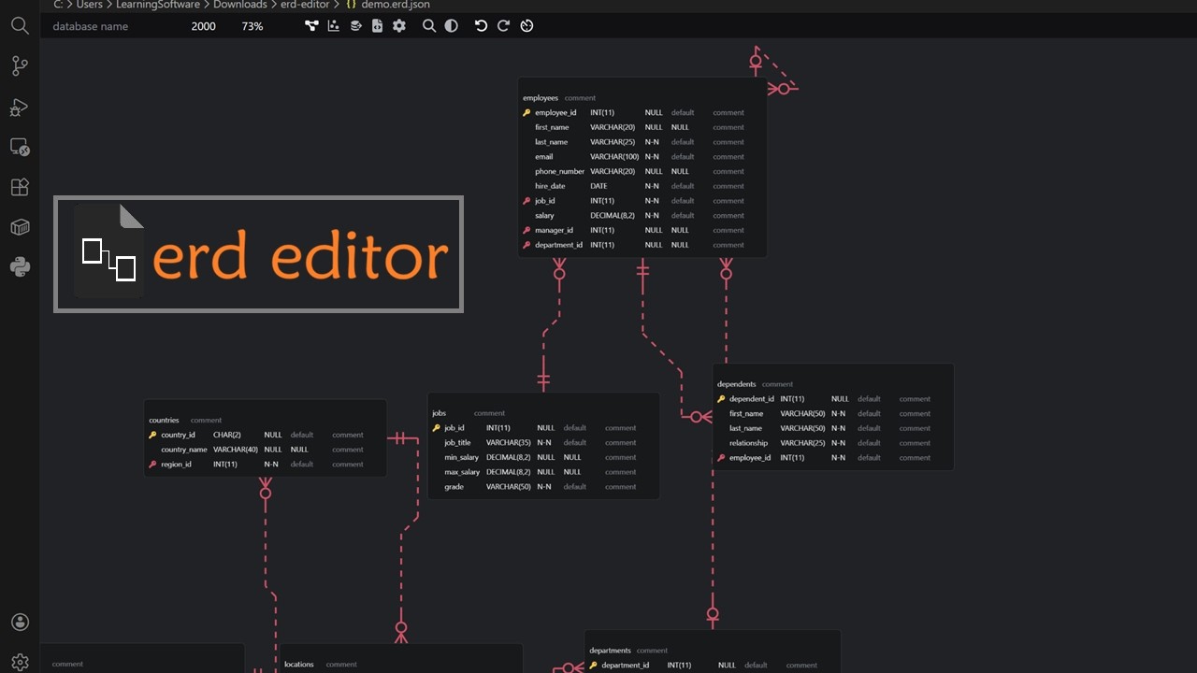Image resolution: width=1197 pixels, height=673 pixels.
Task: Select the LearningSoftware breadcrumb segment
Action: [158, 5]
